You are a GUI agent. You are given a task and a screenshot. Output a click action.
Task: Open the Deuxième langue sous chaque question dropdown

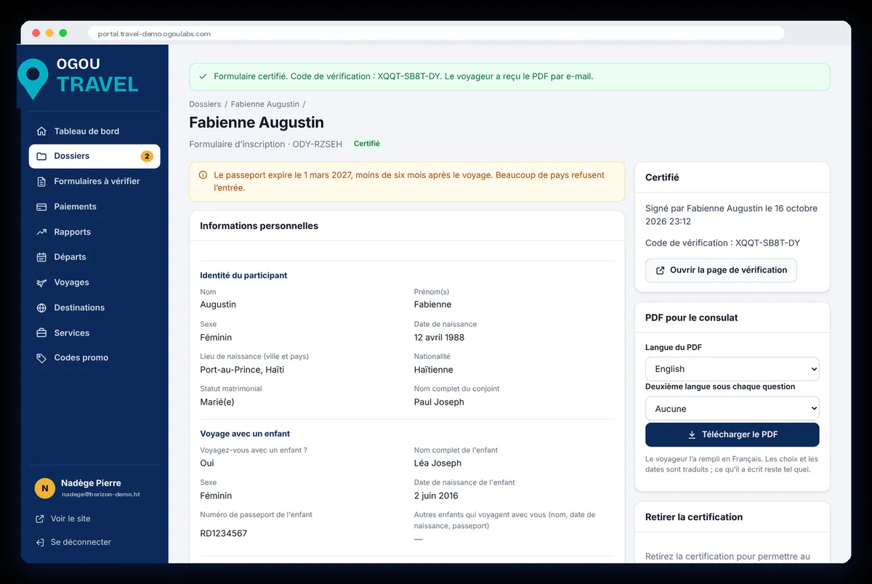click(732, 409)
